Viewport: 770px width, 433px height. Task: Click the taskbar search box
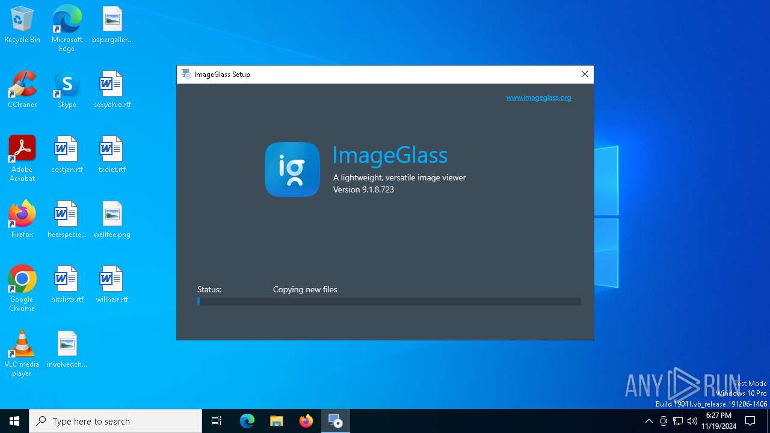click(115, 421)
